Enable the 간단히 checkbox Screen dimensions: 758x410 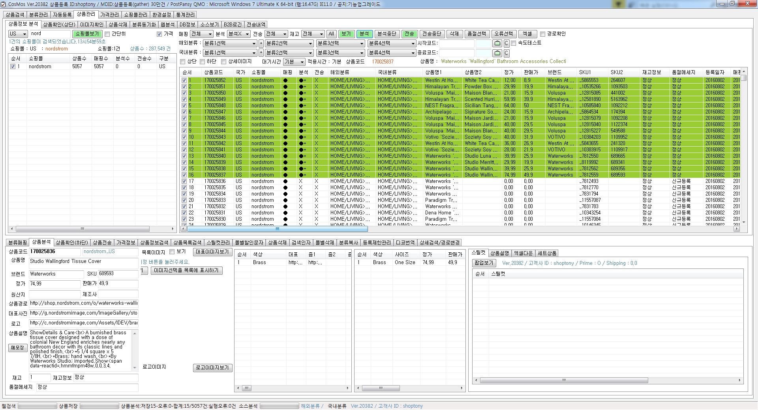(x=107, y=34)
